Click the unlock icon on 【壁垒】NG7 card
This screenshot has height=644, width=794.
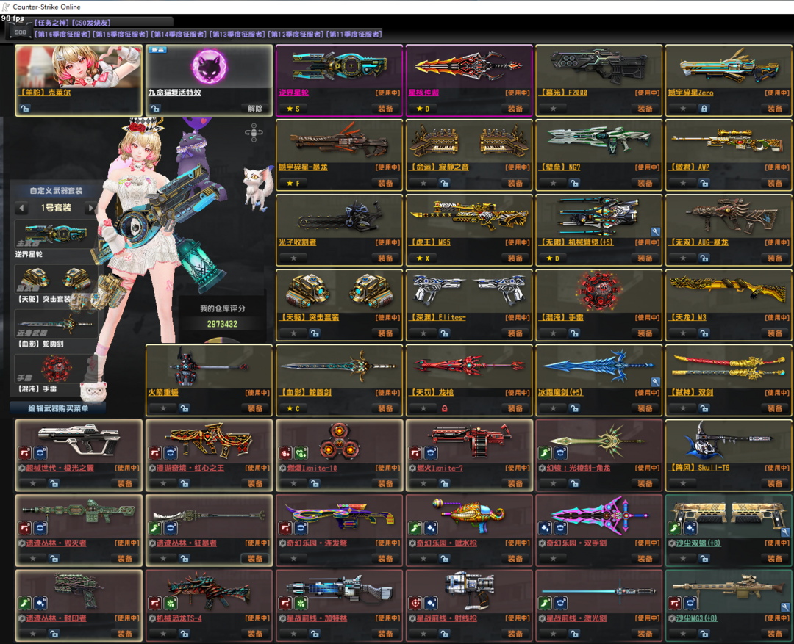point(574,183)
